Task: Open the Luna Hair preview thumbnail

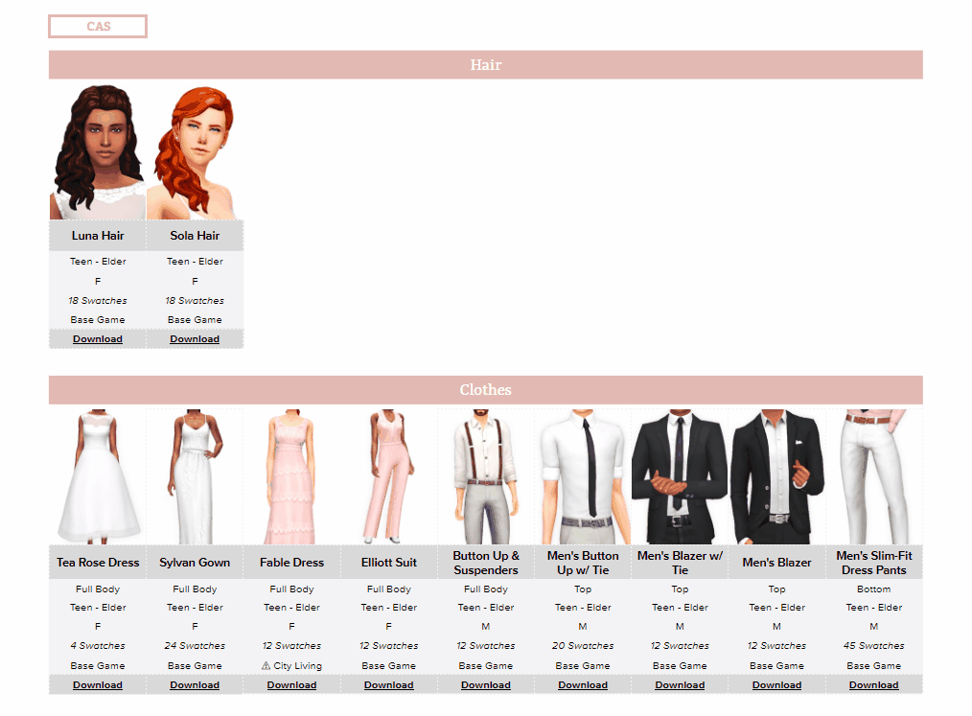Action: pyautogui.click(x=98, y=151)
